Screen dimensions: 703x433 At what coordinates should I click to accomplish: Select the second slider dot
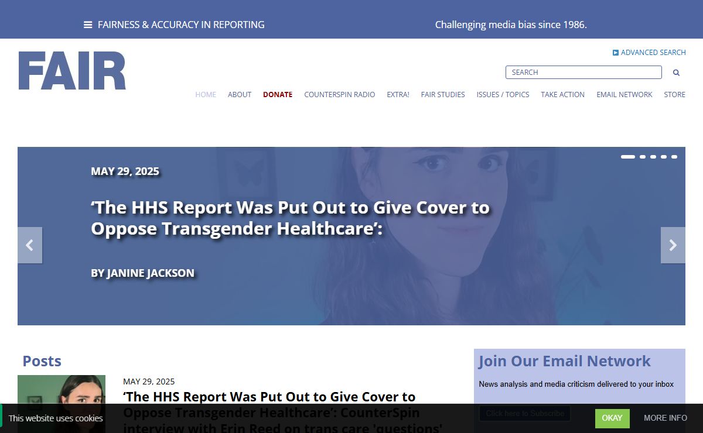[643, 157]
